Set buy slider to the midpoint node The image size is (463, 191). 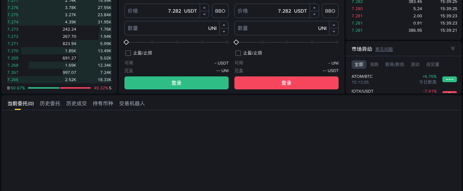click(x=177, y=42)
